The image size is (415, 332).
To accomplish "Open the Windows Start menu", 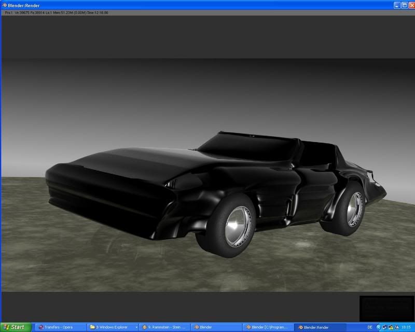I will click(x=15, y=327).
